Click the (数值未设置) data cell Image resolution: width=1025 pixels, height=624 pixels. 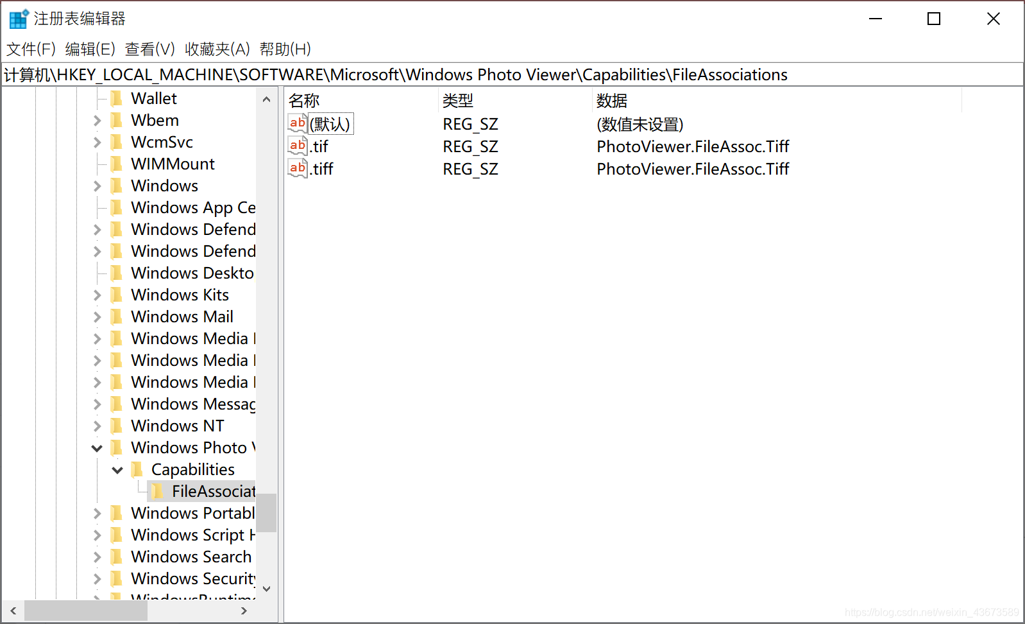[x=640, y=124]
